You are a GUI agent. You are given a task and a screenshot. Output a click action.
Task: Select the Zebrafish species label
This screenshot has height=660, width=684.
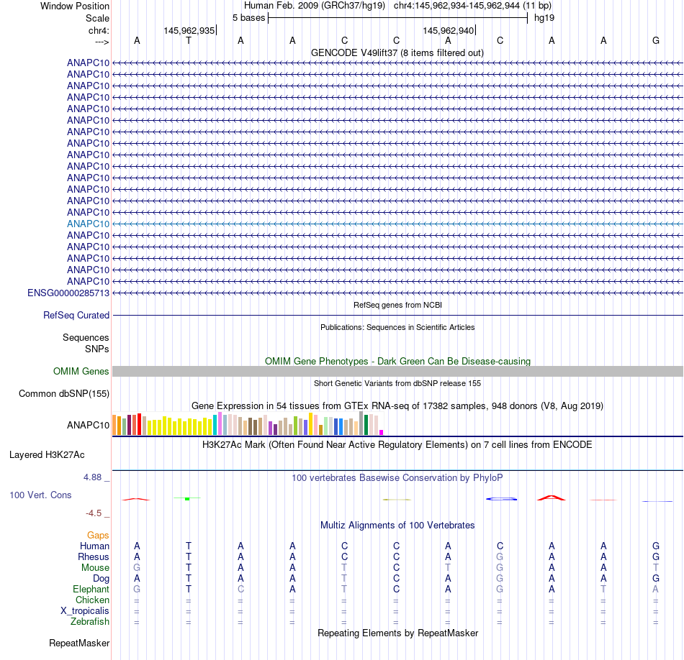pos(90,622)
